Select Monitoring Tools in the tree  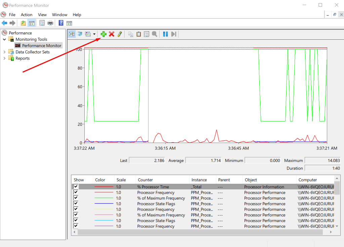[x=31, y=39]
